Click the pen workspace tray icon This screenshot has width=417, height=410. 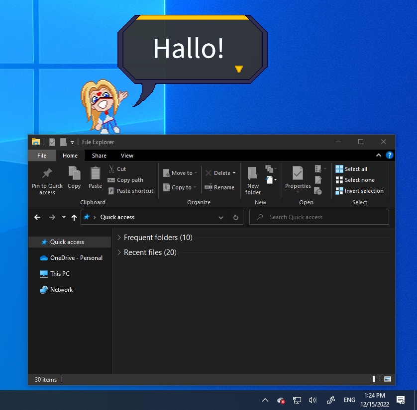330,400
